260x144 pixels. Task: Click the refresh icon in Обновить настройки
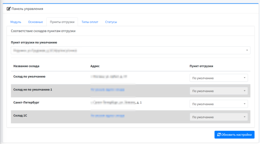point(219,135)
